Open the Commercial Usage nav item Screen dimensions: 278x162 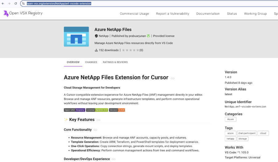[135, 13]
